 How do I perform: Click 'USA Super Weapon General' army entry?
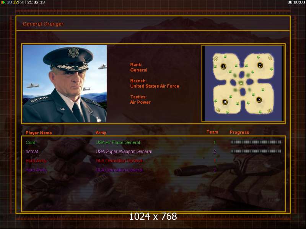coord(124,152)
